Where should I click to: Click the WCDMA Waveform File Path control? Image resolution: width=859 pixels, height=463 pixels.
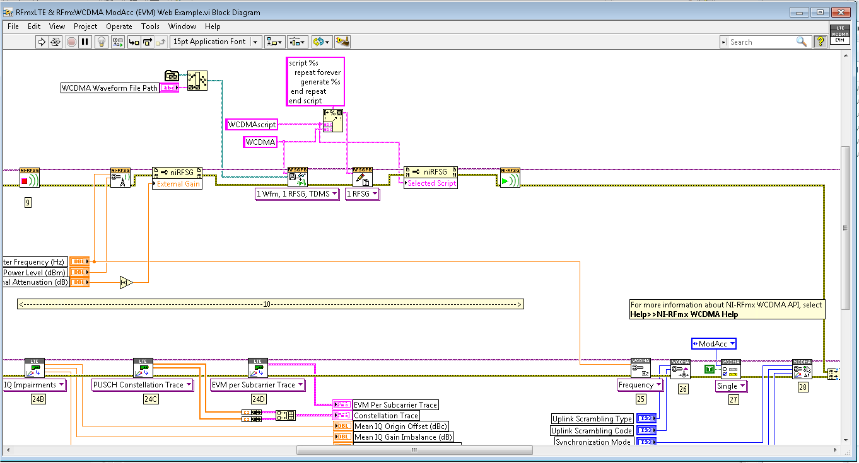(119, 88)
